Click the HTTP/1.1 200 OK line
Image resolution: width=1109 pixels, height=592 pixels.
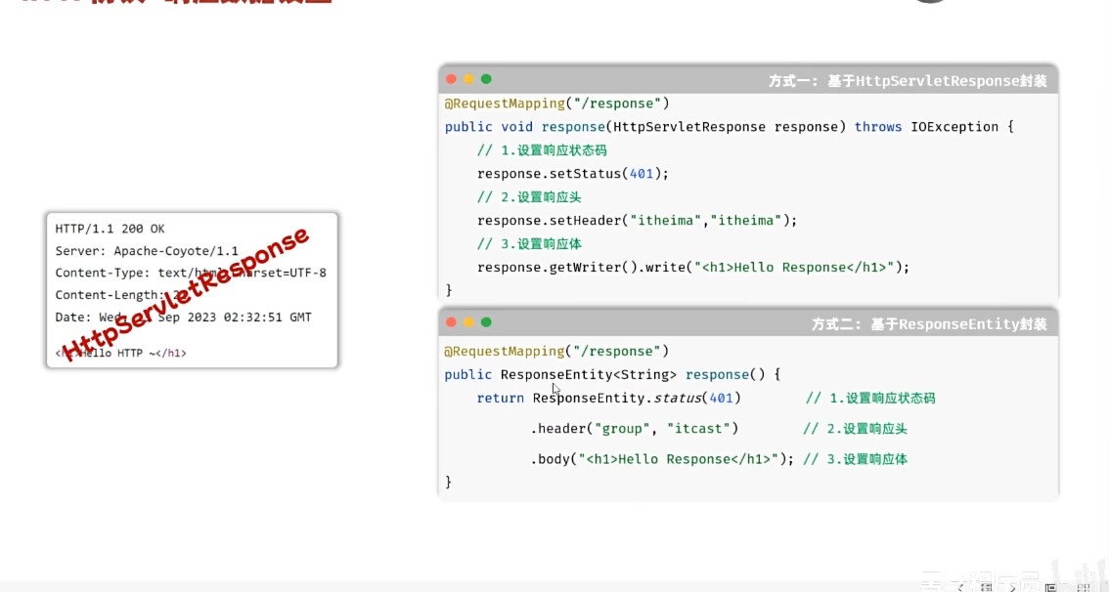tap(110, 229)
